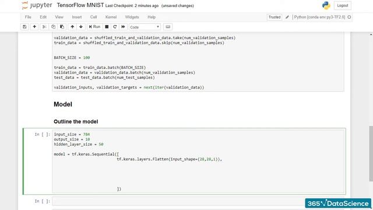Move selected cell up
The image size is (373, 210).
[72, 27]
